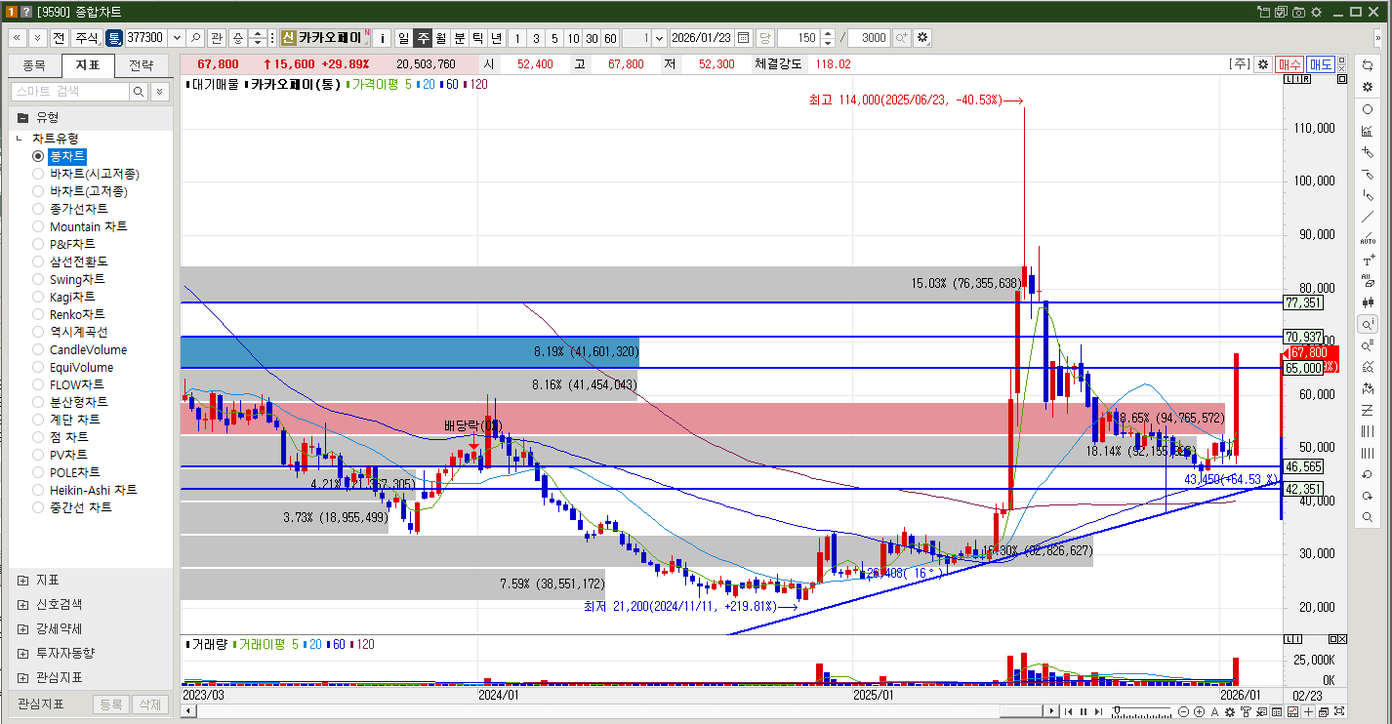This screenshot has width=1392, height=724.
Task: Click the smart search magnifier button
Action: (140, 91)
